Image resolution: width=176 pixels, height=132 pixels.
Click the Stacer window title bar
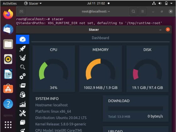(x=94, y=30)
